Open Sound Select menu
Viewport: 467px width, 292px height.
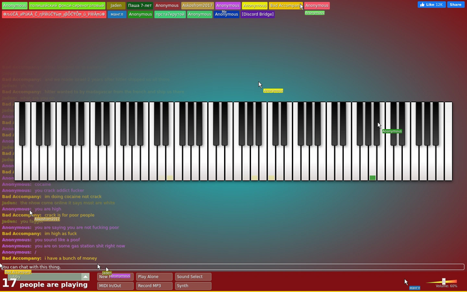(x=193, y=277)
